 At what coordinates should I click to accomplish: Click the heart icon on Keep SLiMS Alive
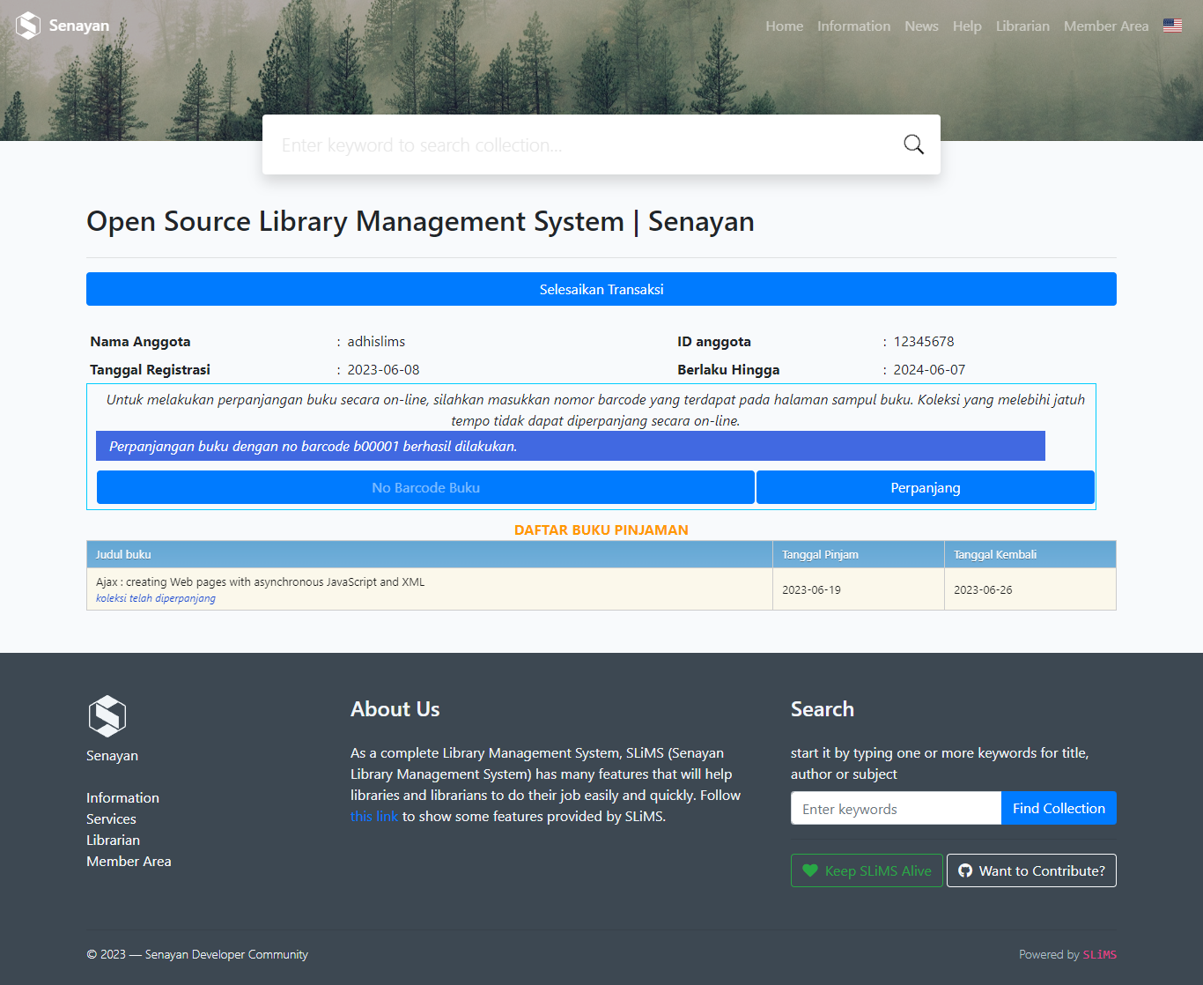coord(810,870)
